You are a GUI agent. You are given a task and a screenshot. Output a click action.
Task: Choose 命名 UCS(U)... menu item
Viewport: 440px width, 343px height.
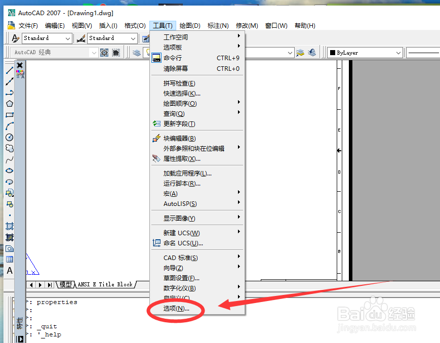pos(197,243)
